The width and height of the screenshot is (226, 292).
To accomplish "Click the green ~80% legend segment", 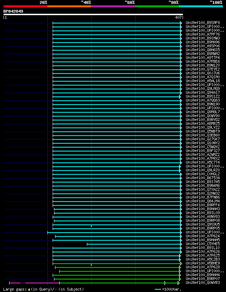I will click(157, 6).
